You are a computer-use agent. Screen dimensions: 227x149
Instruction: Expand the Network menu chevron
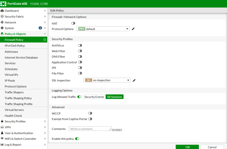coord(45,22)
